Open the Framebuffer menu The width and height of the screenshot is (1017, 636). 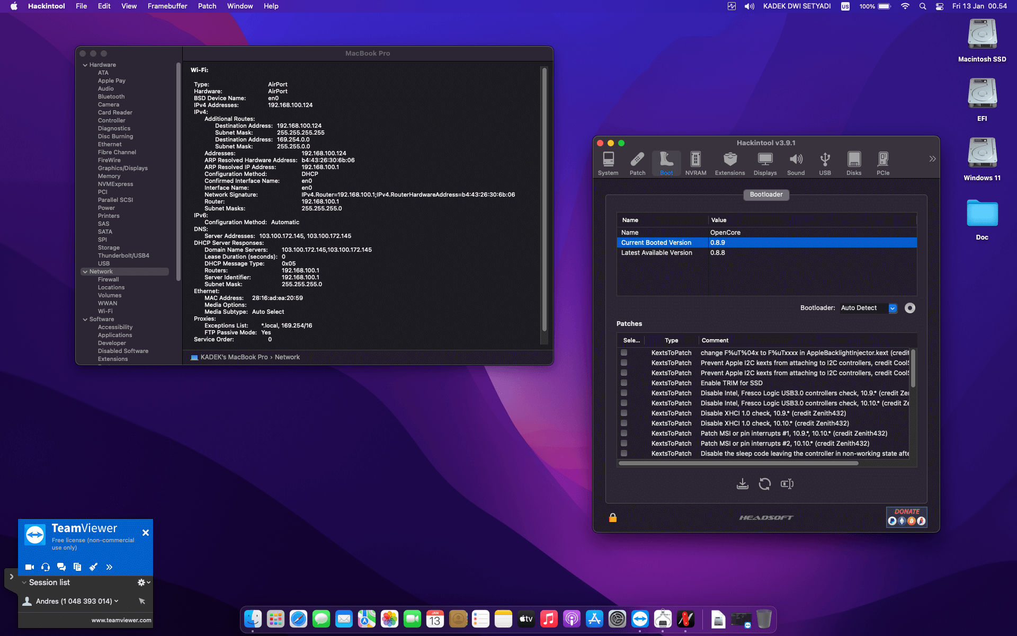pos(167,6)
